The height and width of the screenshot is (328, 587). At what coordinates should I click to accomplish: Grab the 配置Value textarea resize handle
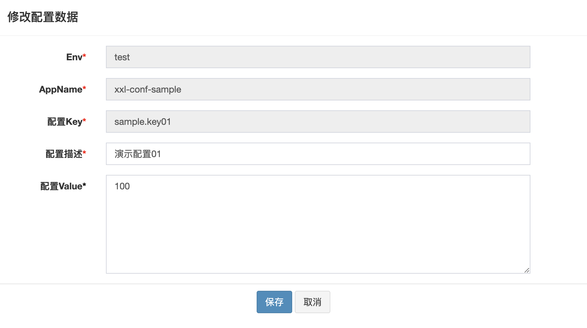tap(527, 270)
